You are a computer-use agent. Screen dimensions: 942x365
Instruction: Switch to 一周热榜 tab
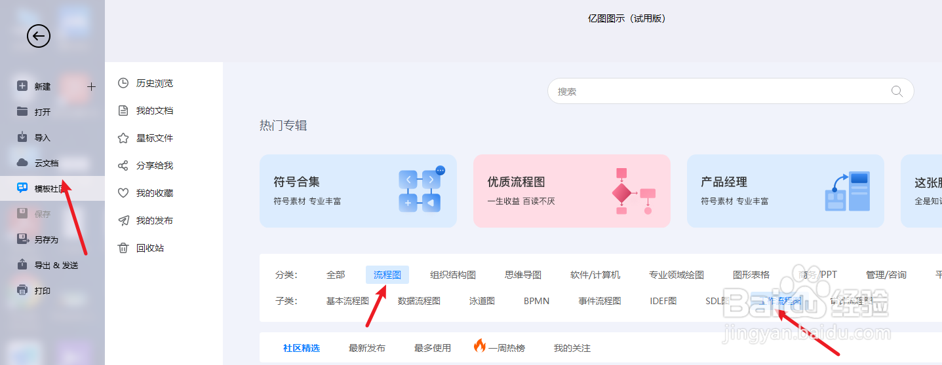[507, 348]
